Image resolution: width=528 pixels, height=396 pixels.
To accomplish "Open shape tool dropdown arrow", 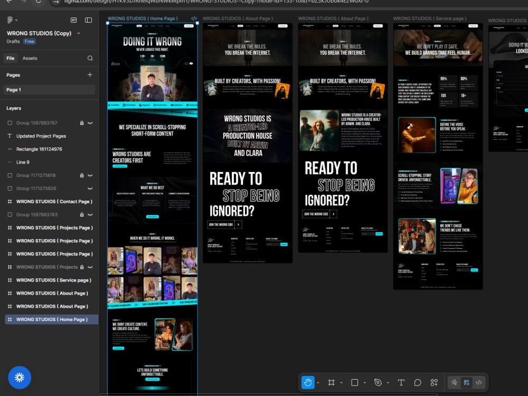I will (365, 382).
